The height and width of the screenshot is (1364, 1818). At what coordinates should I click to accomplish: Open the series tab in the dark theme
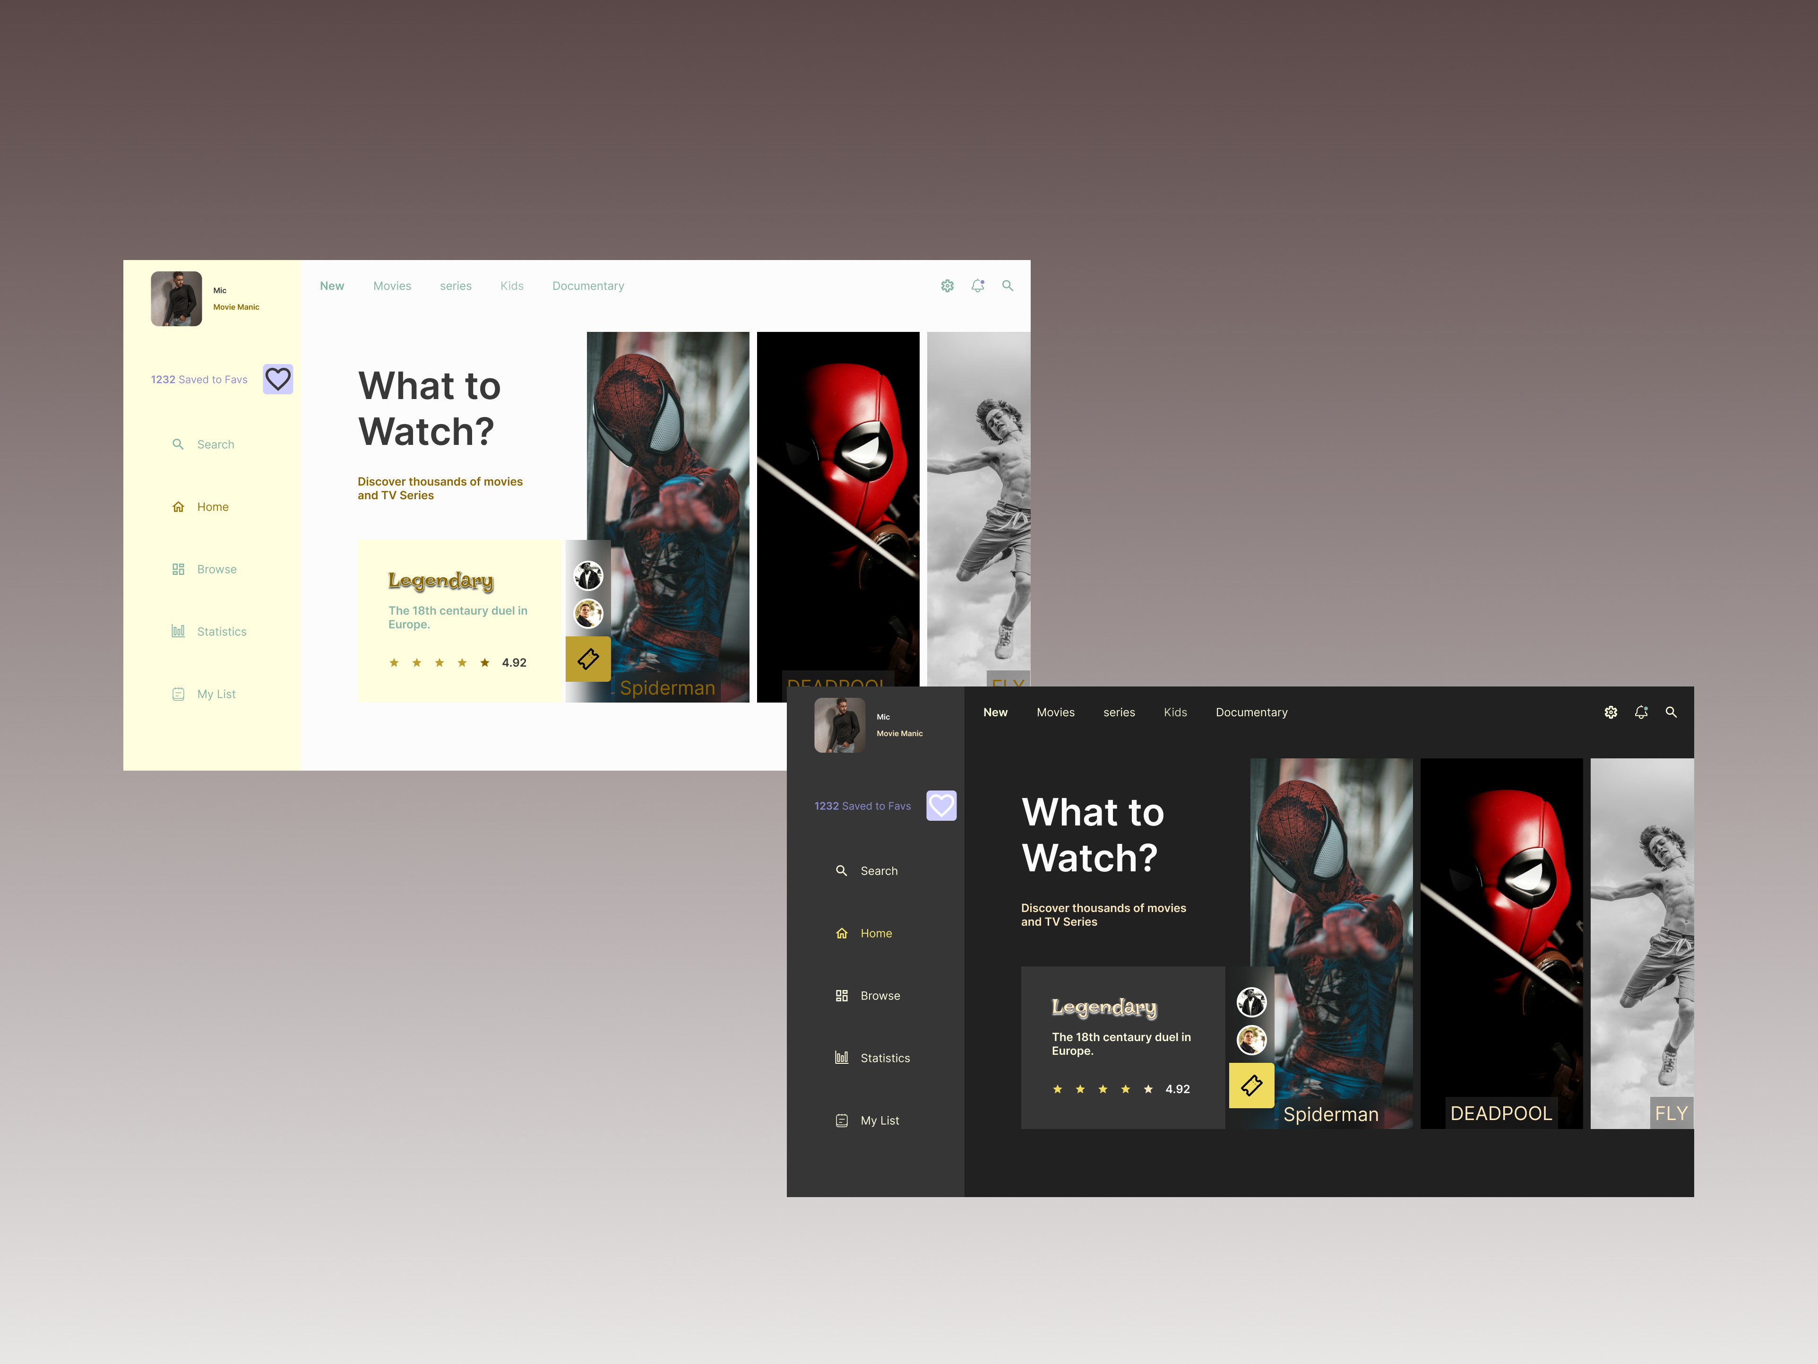point(1119,713)
